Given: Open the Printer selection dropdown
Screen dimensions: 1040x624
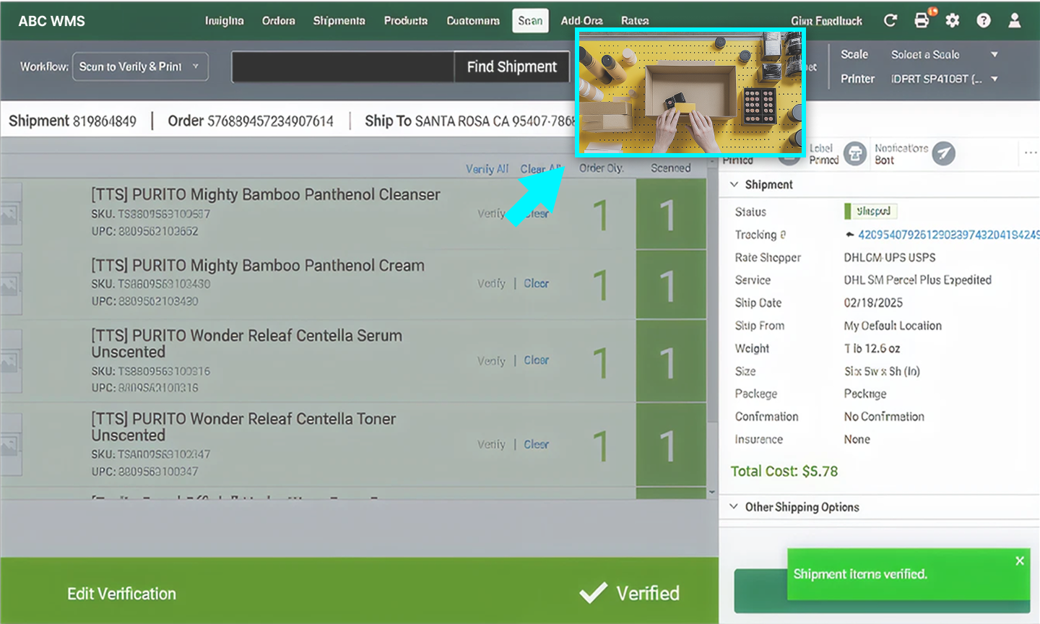Looking at the screenshot, I should tap(944, 79).
